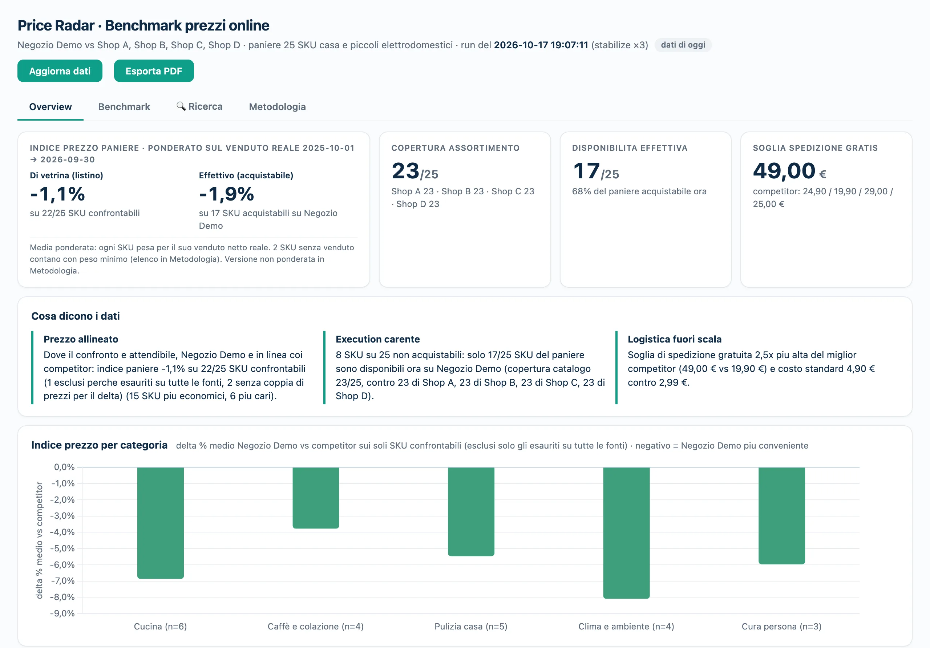Click the 'Logistica fuori scala' heading

(674, 339)
